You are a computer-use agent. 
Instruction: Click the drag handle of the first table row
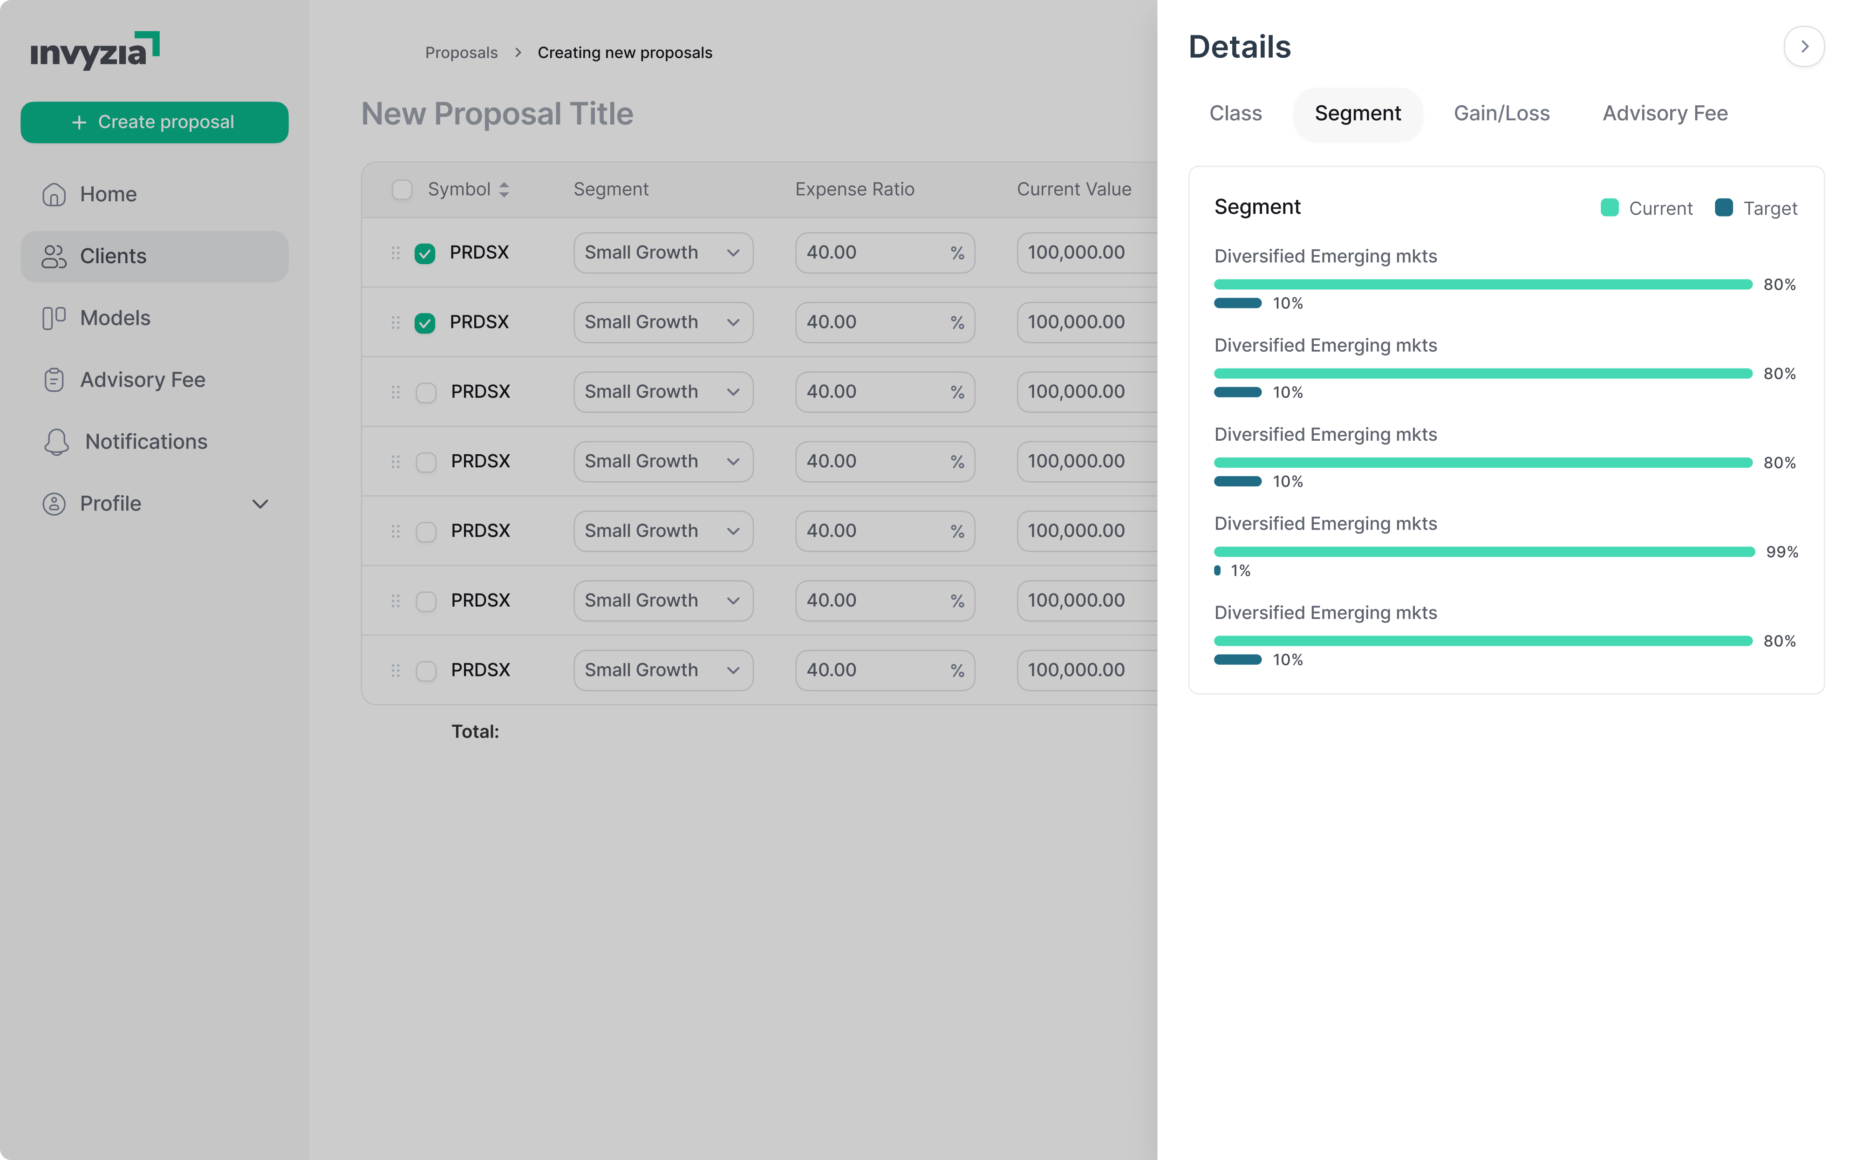pos(396,252)
